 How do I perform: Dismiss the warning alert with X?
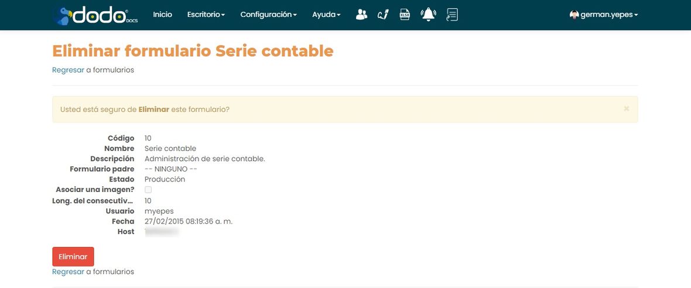(626, 108)
